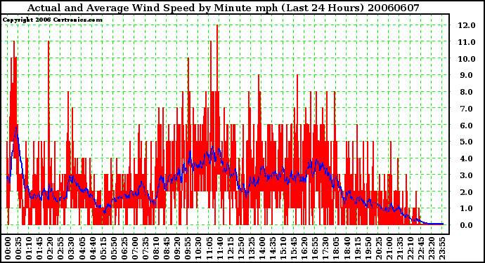Click the chart title text
Viewport: 485px width, 263px height.
(224, 8)
